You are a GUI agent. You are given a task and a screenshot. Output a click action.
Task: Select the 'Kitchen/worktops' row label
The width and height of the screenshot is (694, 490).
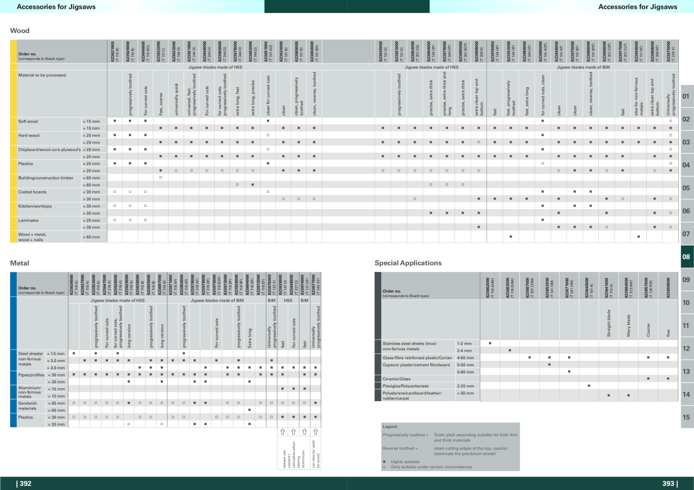pyautogui.click(x=35, y=206)
